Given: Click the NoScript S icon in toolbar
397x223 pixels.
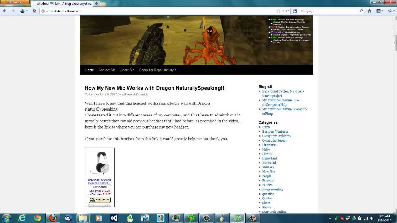Looking at the screenshot, I should 34,11.
